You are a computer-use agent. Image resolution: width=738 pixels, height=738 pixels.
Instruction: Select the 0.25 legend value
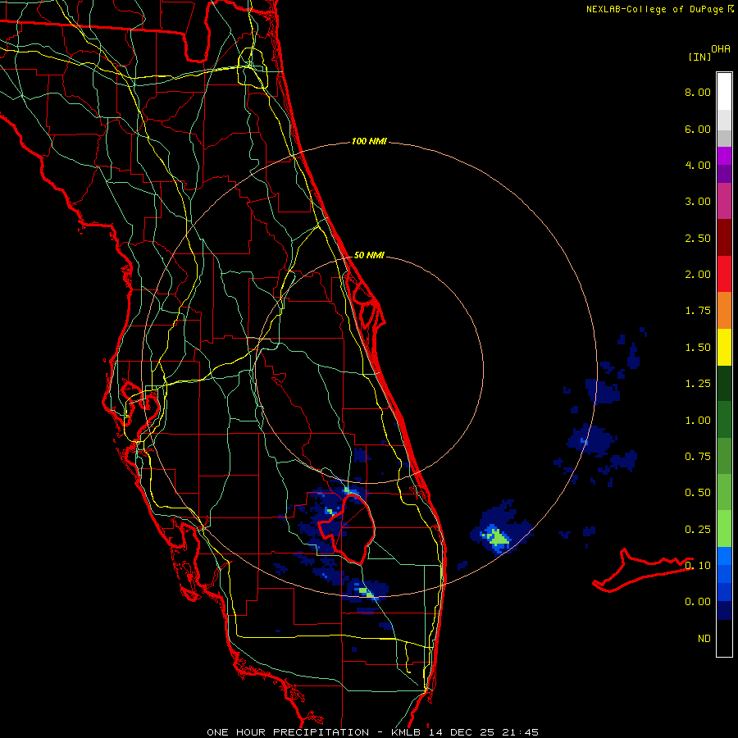click(x=698, y=530)
